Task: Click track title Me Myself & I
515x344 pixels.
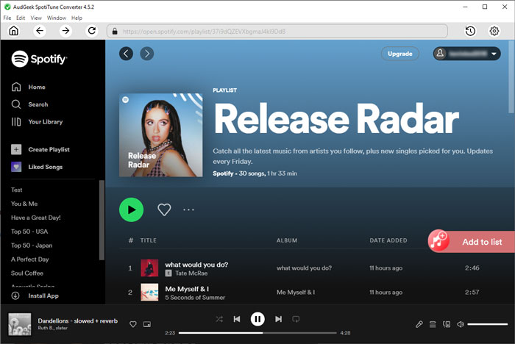Action: [187, 289]
